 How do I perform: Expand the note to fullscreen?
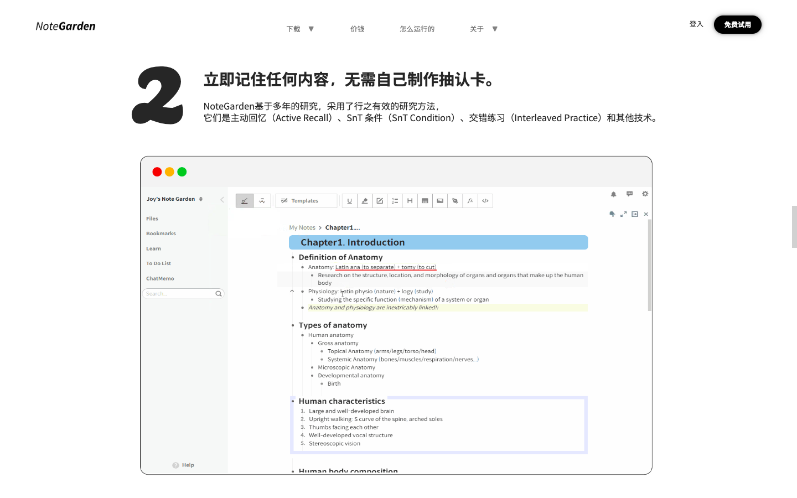pyautogui.click(x=623, y=214)
